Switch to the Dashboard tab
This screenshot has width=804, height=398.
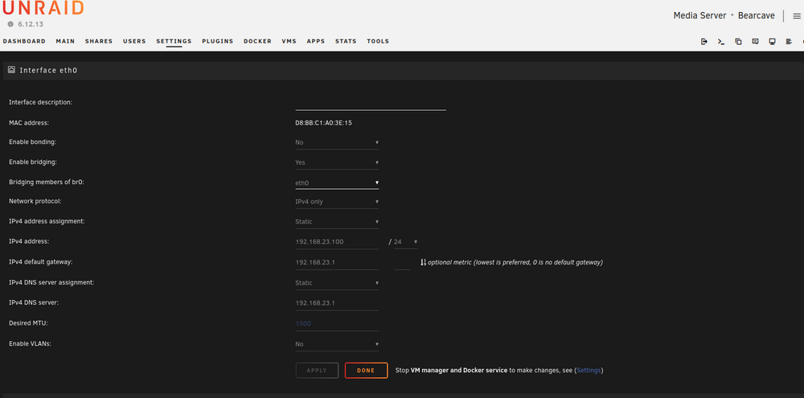(24, 41)
